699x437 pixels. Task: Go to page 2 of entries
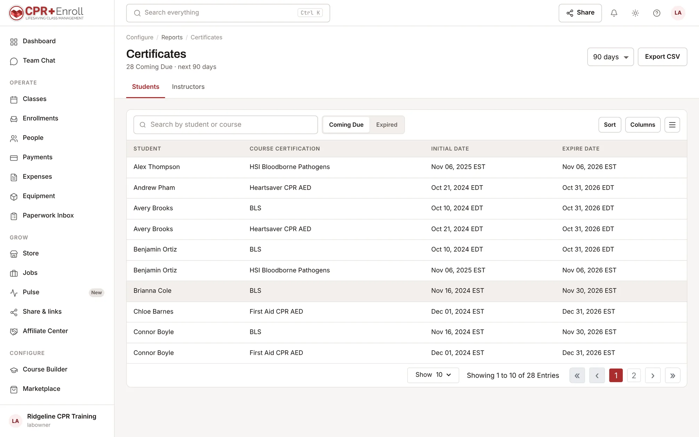634,375
